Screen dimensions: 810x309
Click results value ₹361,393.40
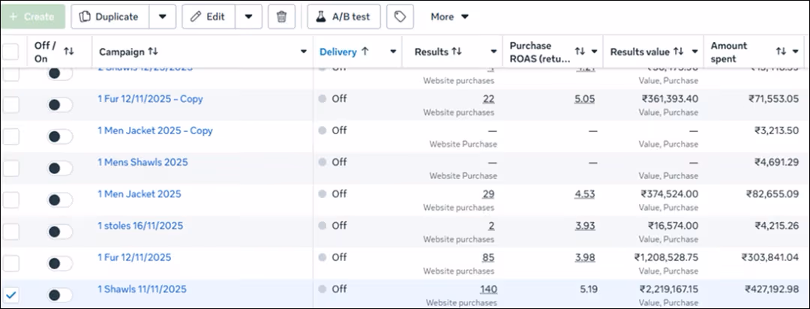[x=670, y=99]
